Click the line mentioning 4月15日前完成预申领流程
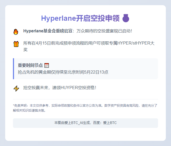This screenshot has width=171, height=146. coord(89,46)
